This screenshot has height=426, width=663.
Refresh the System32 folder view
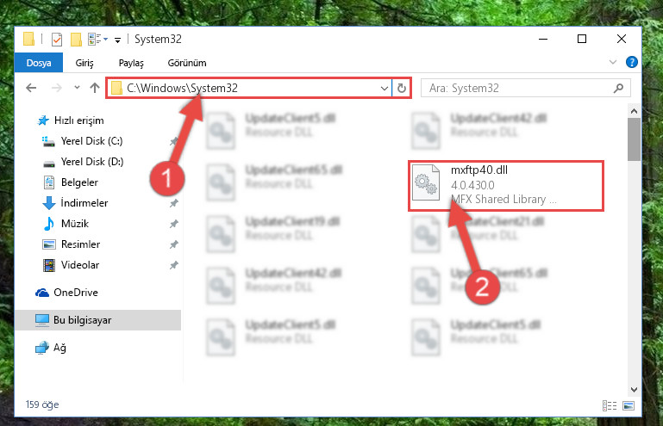(401, 89)
